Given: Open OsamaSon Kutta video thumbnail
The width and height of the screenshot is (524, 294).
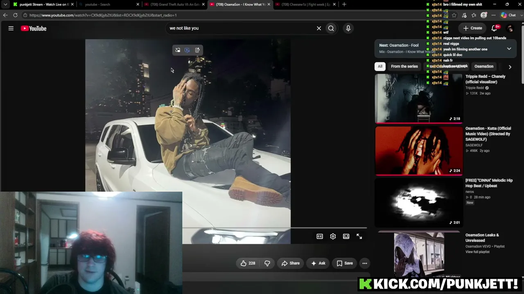Looking at the screenshot, I should pos(419,150).
